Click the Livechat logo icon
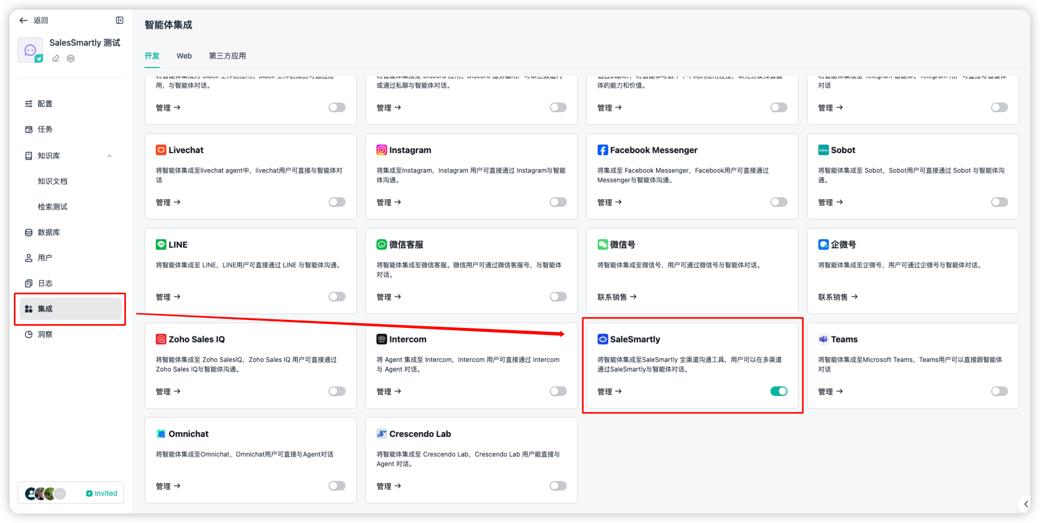Screen dimensions: 1040x523 click(161, 150)
